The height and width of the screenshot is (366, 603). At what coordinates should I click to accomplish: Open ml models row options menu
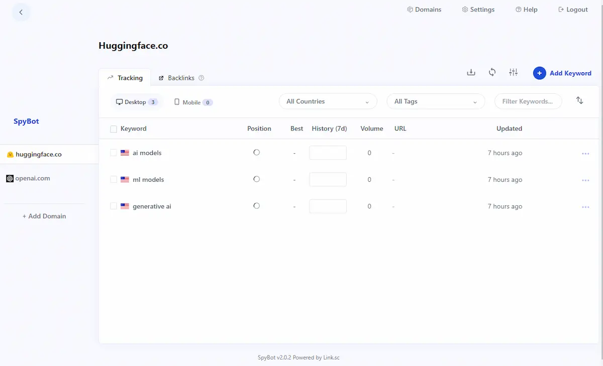[585, 180]
